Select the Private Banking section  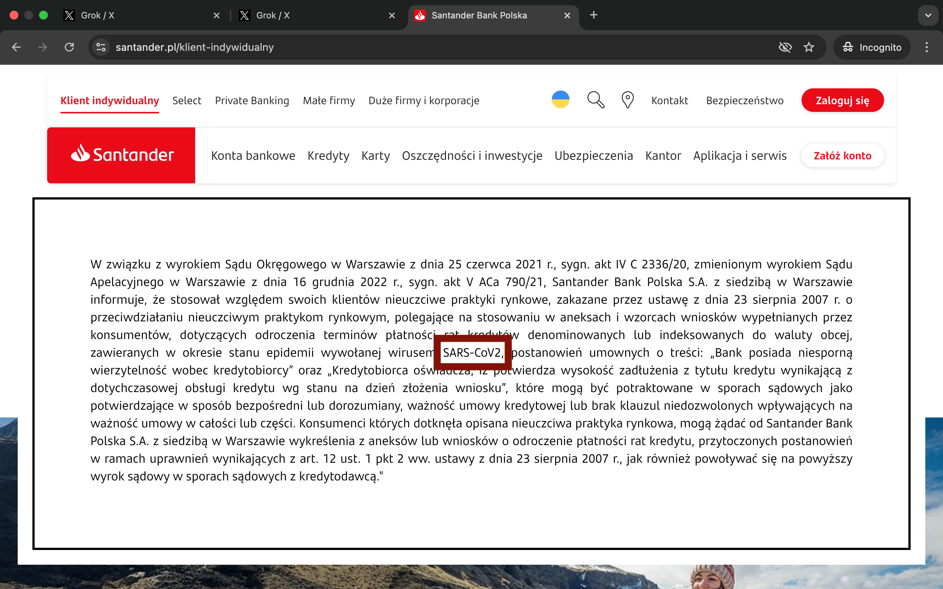pyautogui.click(x=252, y=100)
